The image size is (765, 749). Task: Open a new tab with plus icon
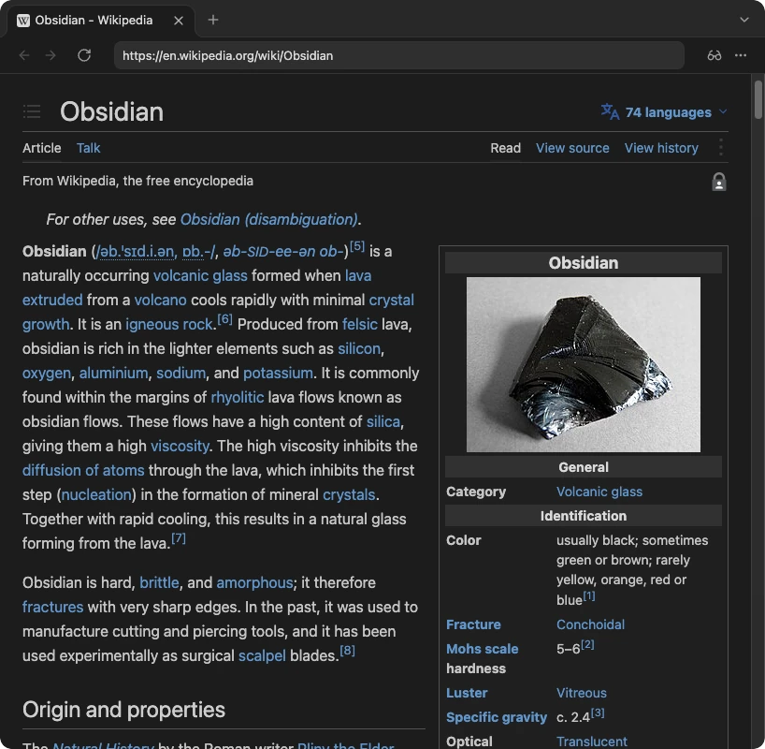coord(213,20)
